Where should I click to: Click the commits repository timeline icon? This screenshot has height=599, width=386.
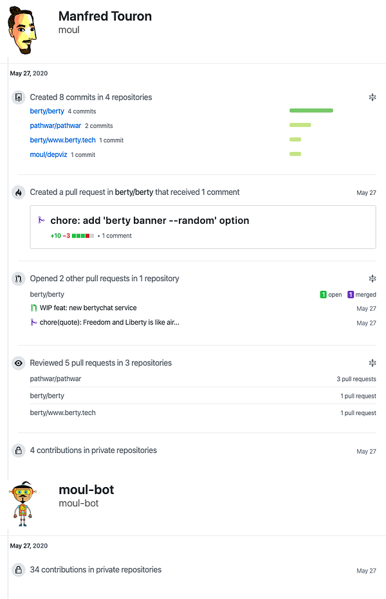click(x=18, y=98)
